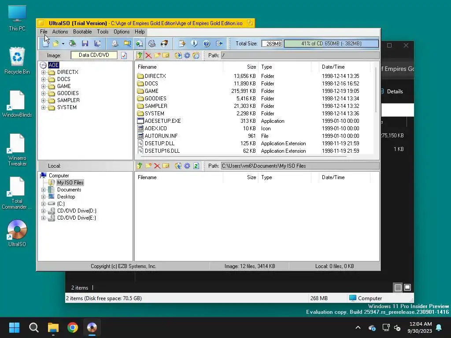The image size is (451, 338).
Task: Click the New image toolbar icon
Action: (x=46, y=44)
